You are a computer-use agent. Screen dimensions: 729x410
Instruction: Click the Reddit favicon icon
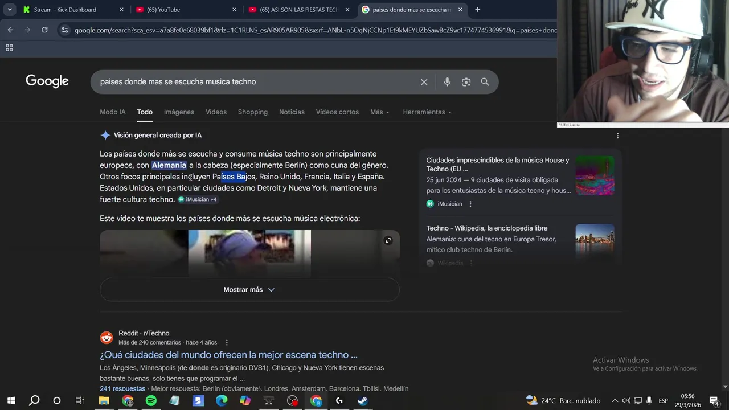point(107,338)
